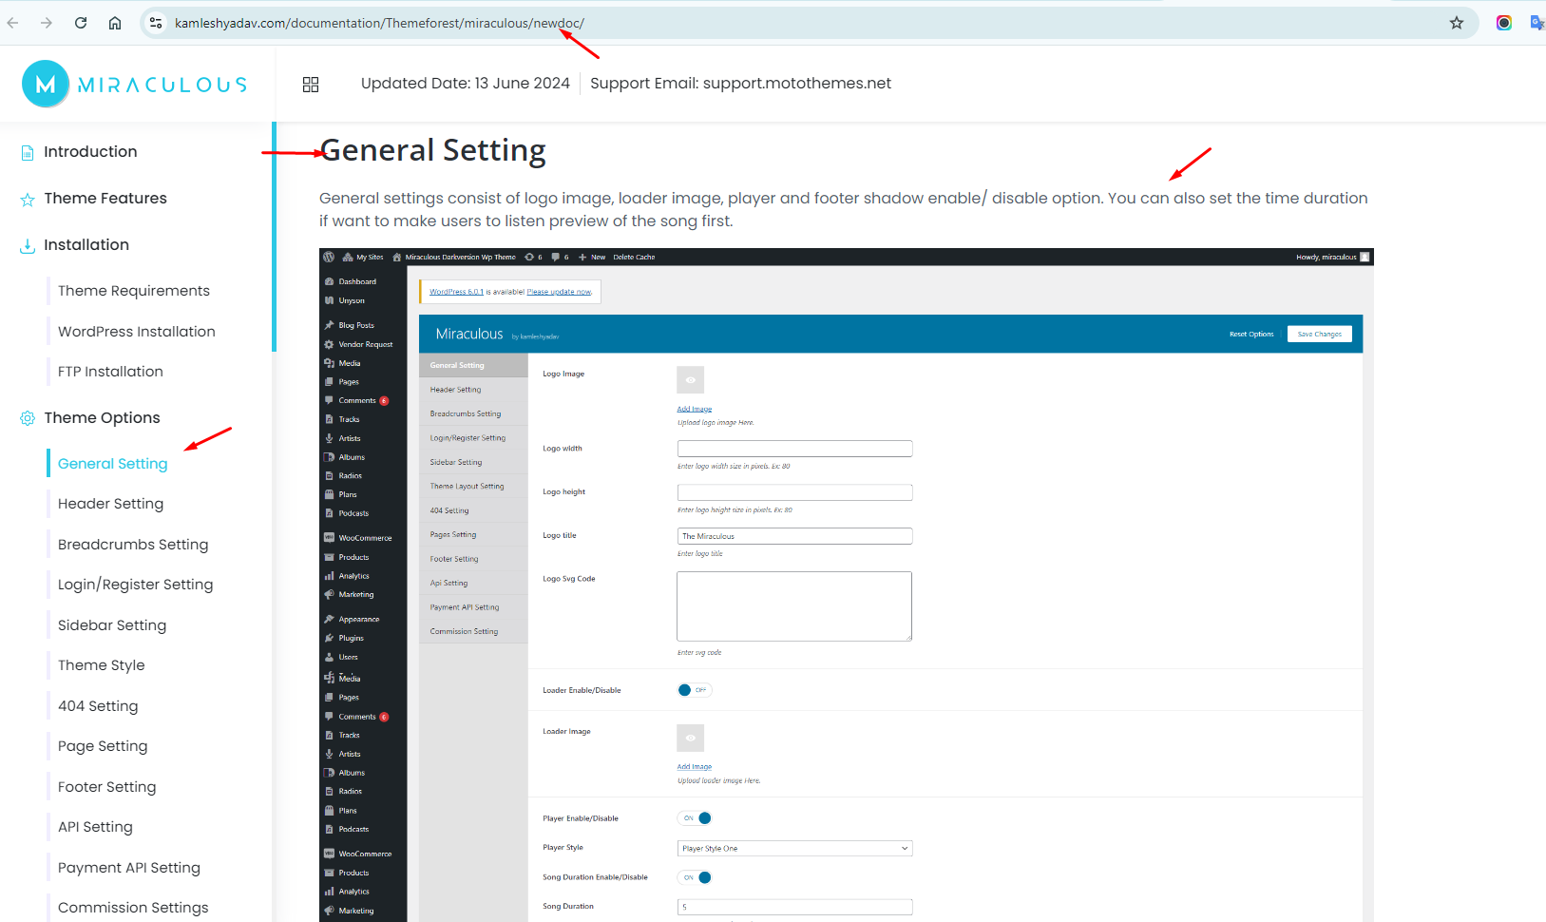Click the Song Duration input field
1546x922 pixels.
794,907
